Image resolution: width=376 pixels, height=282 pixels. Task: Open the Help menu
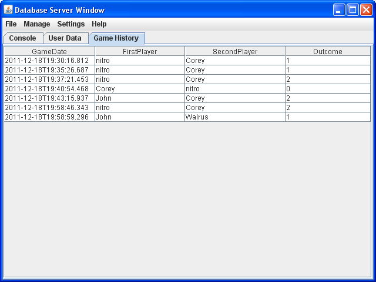pos(99,24)
